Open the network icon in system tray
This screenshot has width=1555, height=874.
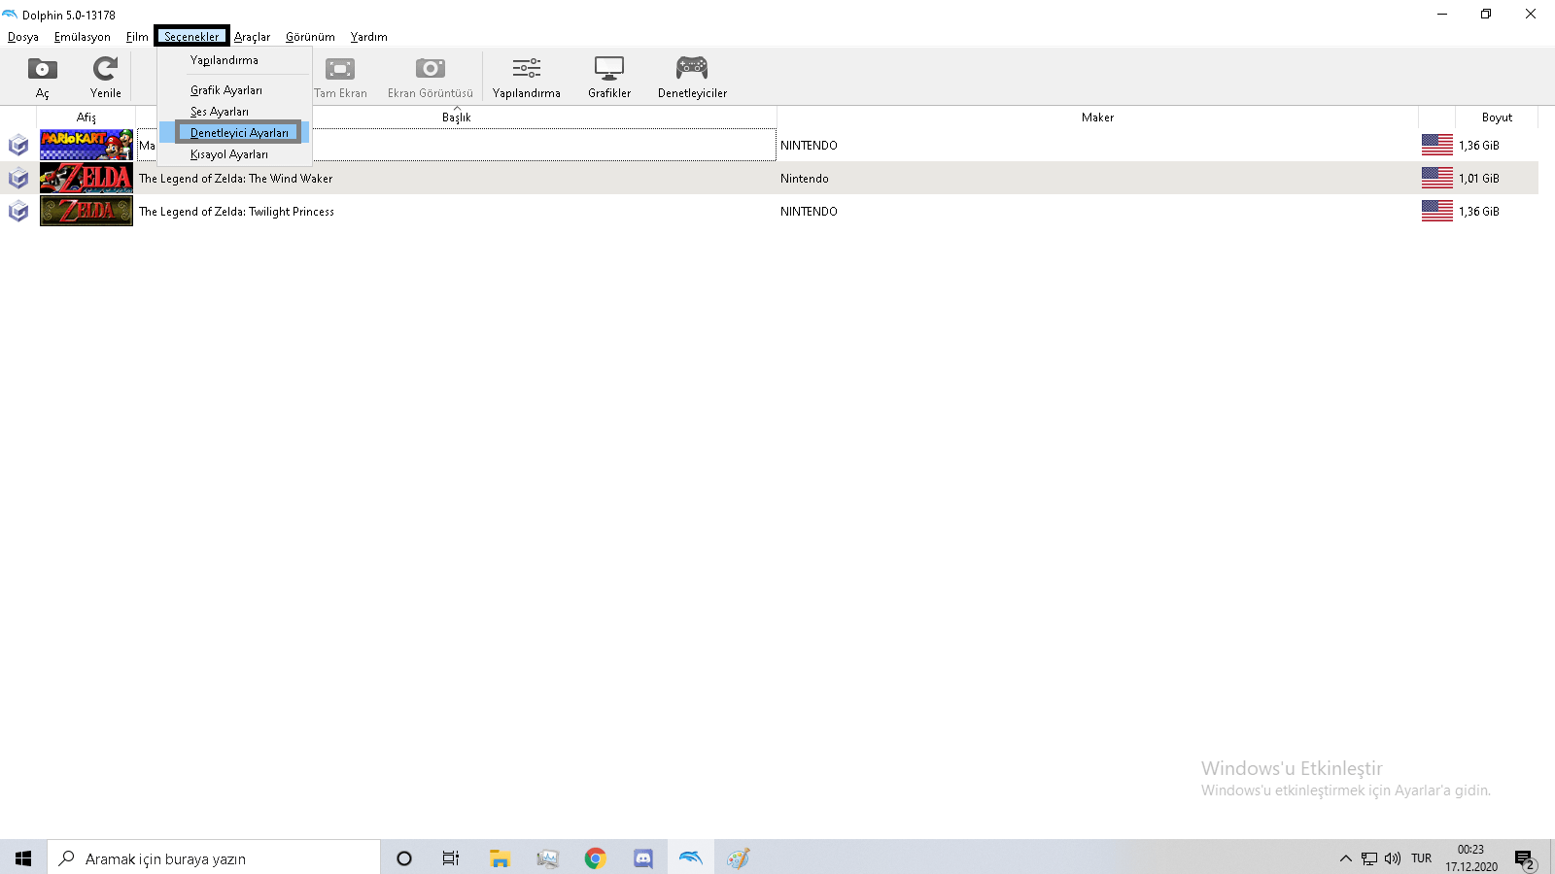[1369, 857]
